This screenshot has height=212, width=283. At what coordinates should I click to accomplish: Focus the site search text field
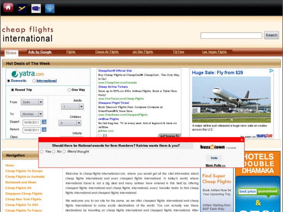tap(231, 35)
